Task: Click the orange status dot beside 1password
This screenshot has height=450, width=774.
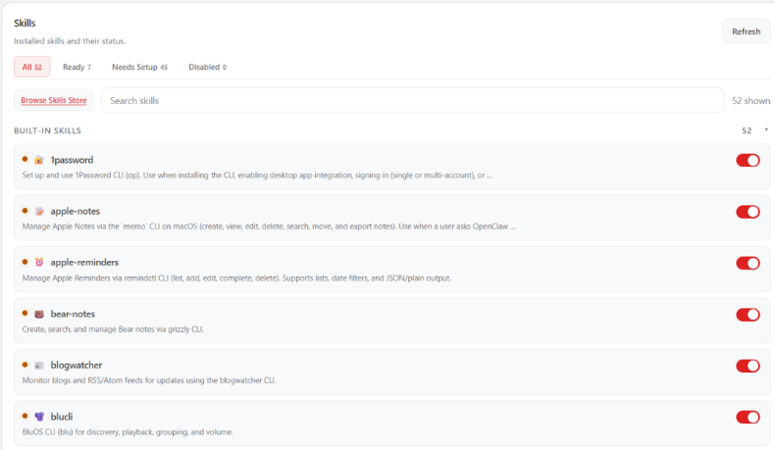Action: coord(25,159)
